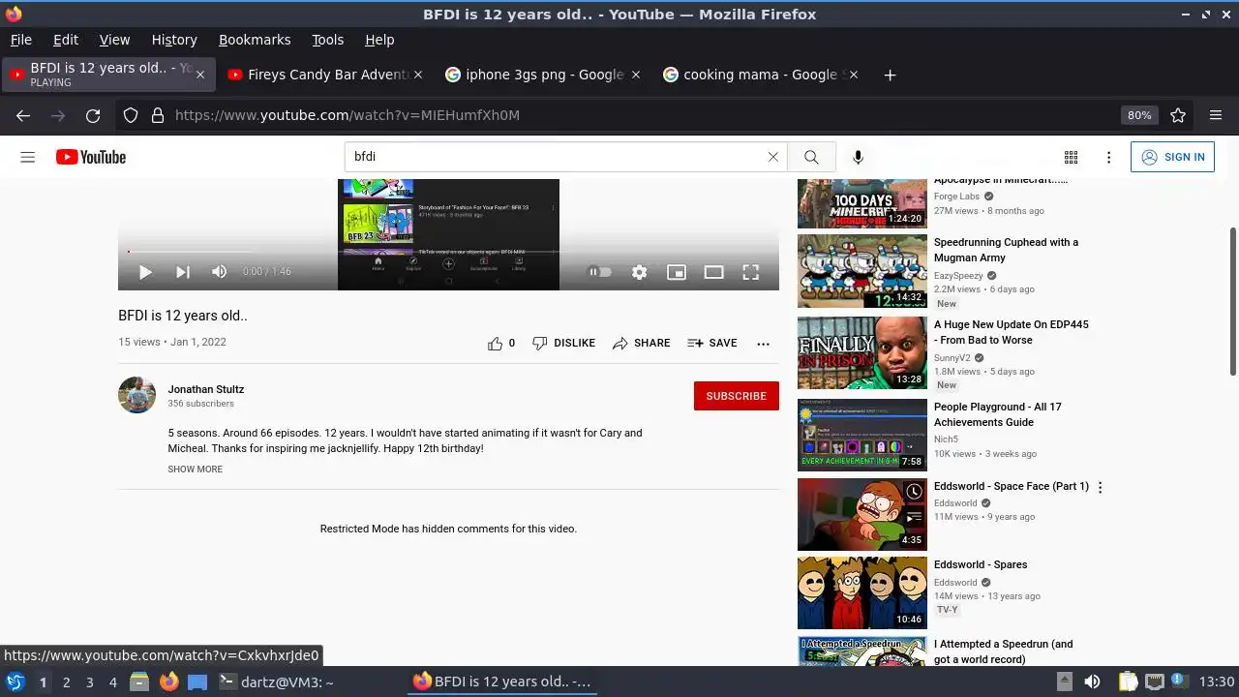
Task: Mute the video volume speaker icon
Action: [x=219, y=272]
